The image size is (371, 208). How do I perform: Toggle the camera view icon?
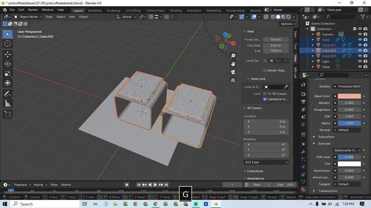click(233, 72)
